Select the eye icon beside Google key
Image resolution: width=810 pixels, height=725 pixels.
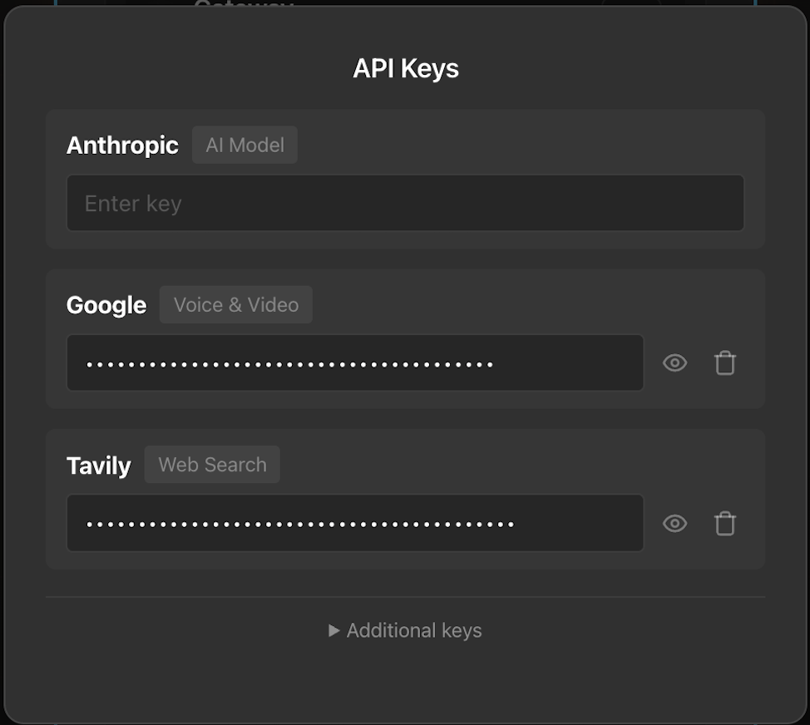coord(674,362)
